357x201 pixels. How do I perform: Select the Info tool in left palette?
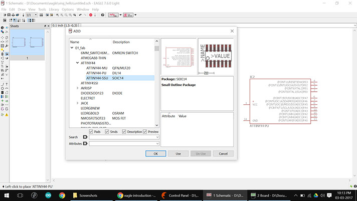tap(3, 28)
